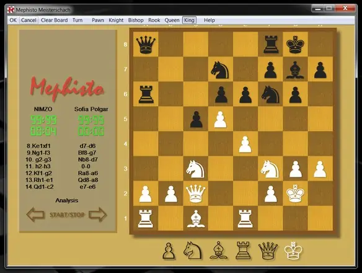This screenshot has height=273, width=362.
Task: Click the black pawn on h7
Action: click(320, 69)
